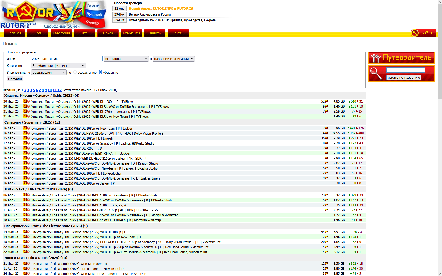The height and width of the screenshot is (276, 442).
Task: Select the убыванию sort order radio
Action: click(x=100, y=72)
